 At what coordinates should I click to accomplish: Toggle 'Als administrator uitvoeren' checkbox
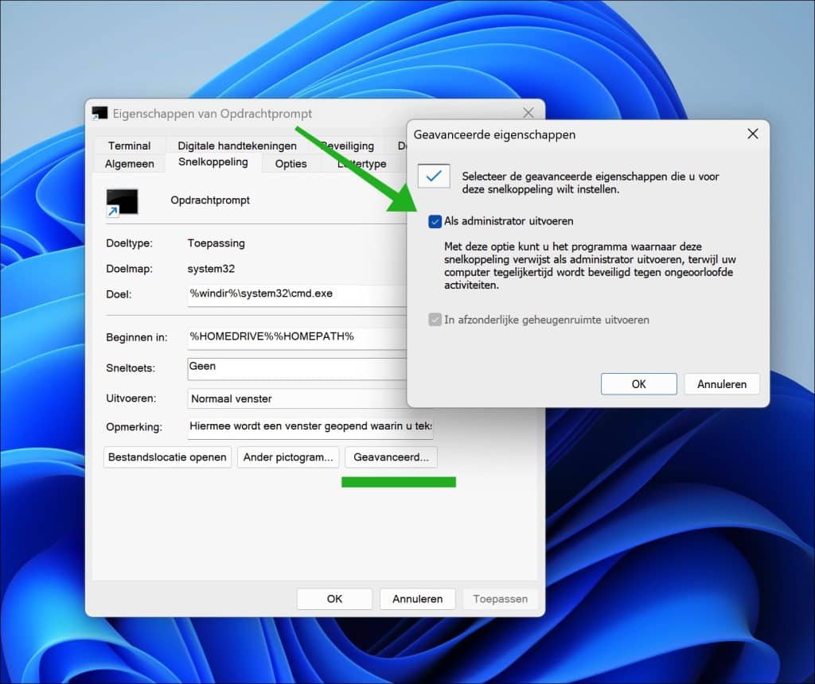[435, 221]
